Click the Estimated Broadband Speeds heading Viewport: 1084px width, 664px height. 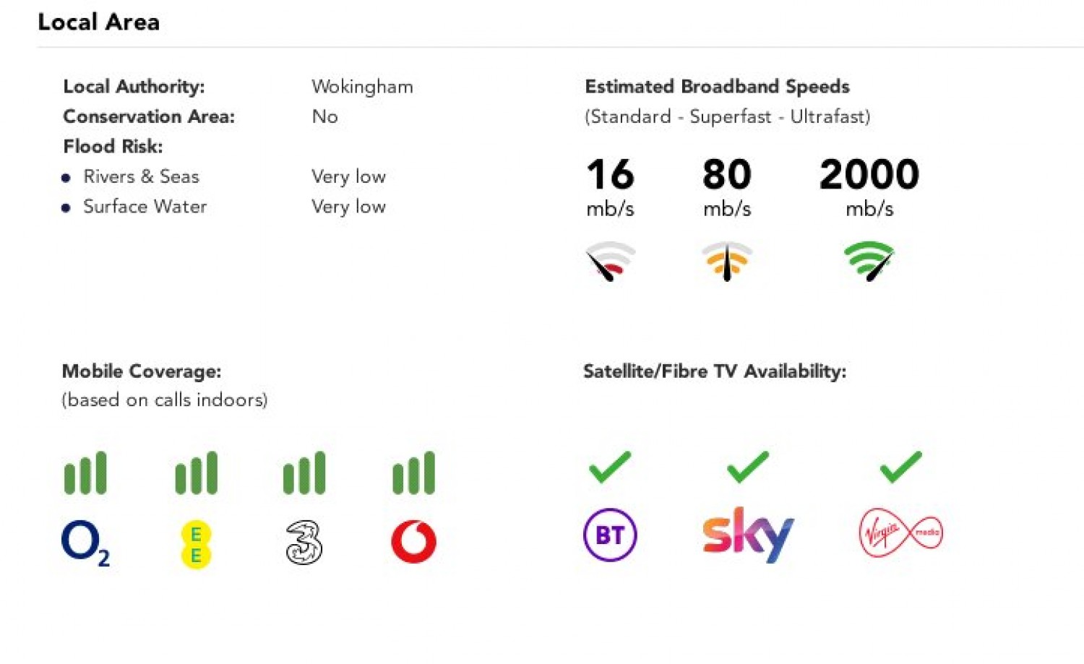[x=717, y=87]
